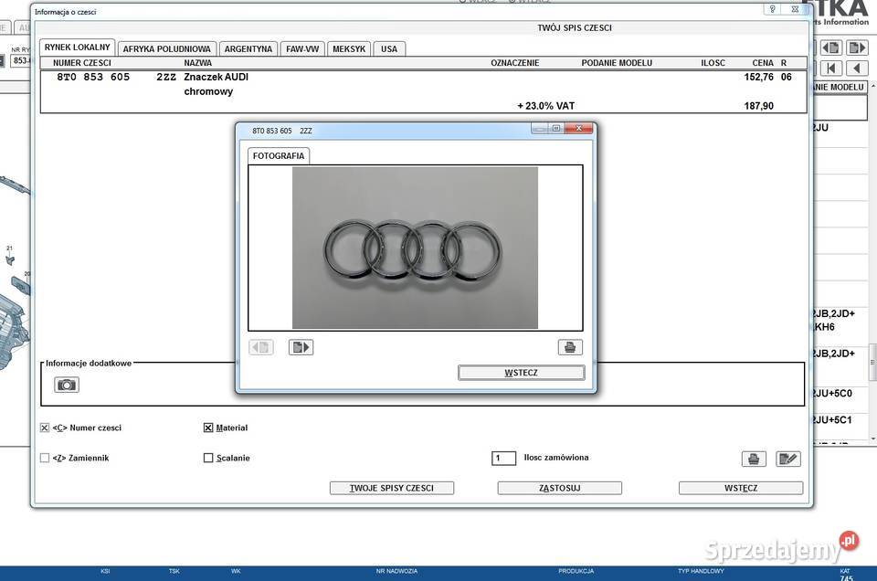This screenshot has height=581, width=877.
Task: Click next page icon in ETKA background window
Action: tap(857, 48)
